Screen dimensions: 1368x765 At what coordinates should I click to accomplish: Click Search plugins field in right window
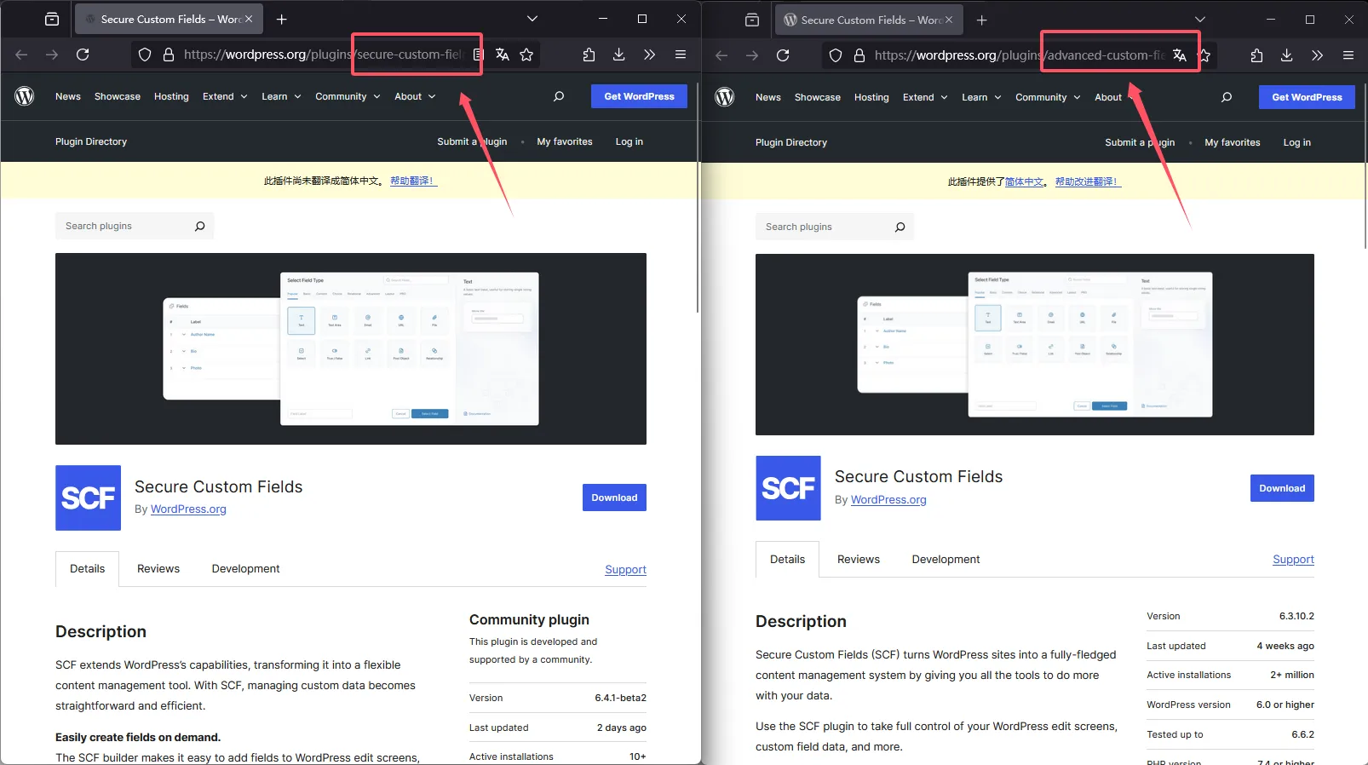pyautogui.click(x=834, y=227)
